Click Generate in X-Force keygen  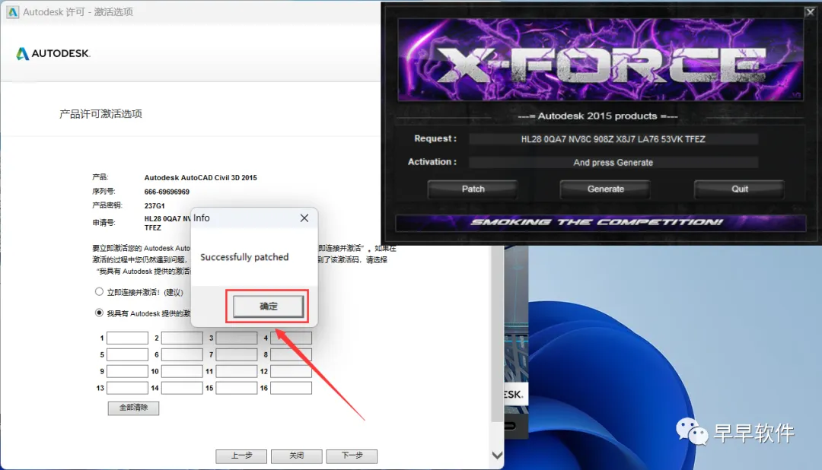[x=606, y=189]
